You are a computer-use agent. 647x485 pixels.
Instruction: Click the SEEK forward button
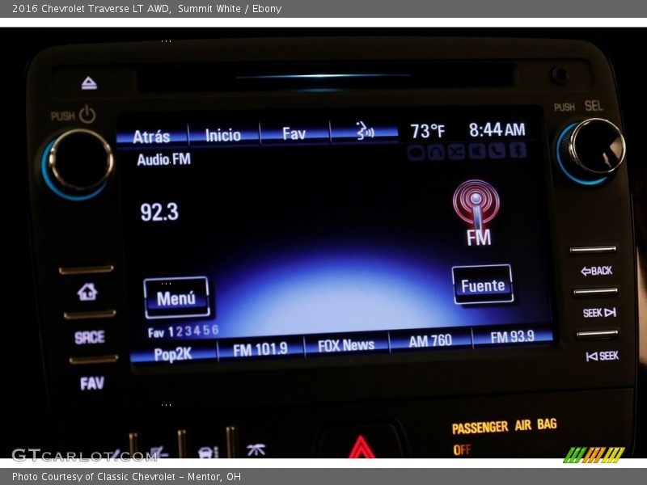click(x=599, y=313)
